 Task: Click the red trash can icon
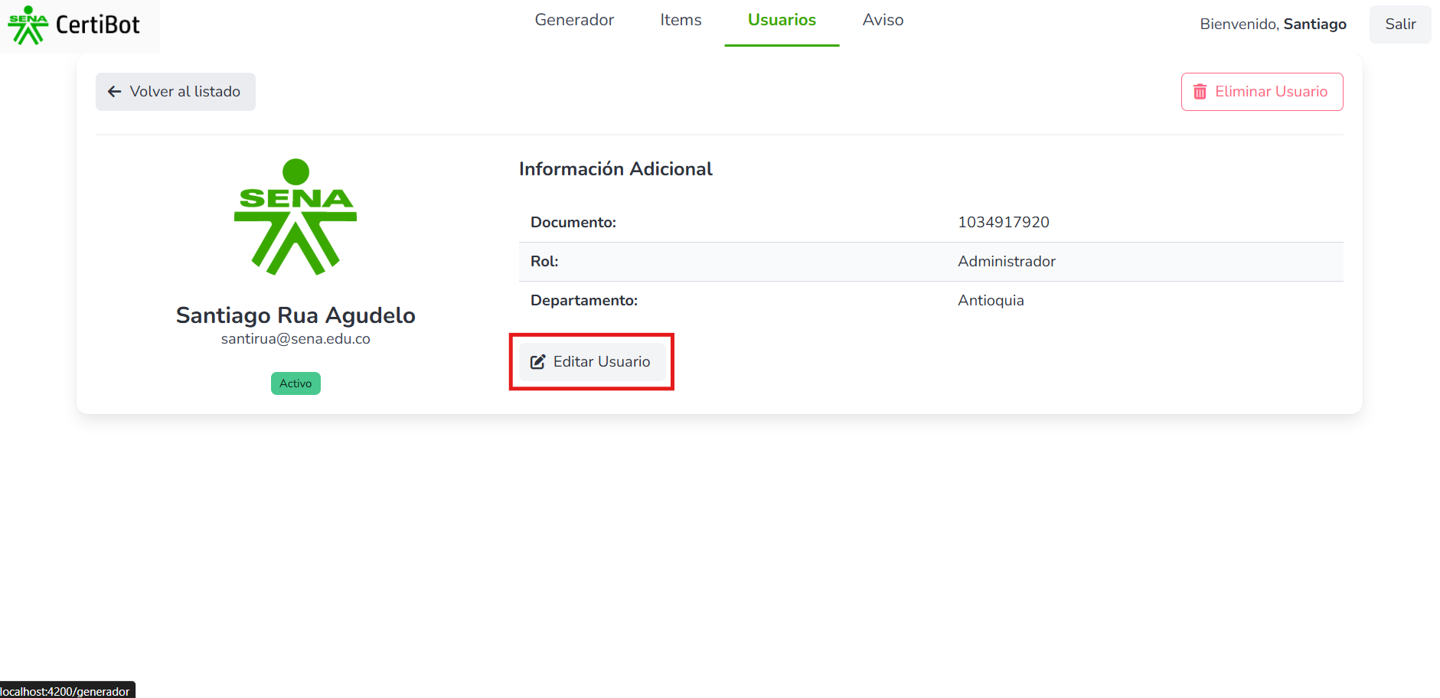[1200, 92]
